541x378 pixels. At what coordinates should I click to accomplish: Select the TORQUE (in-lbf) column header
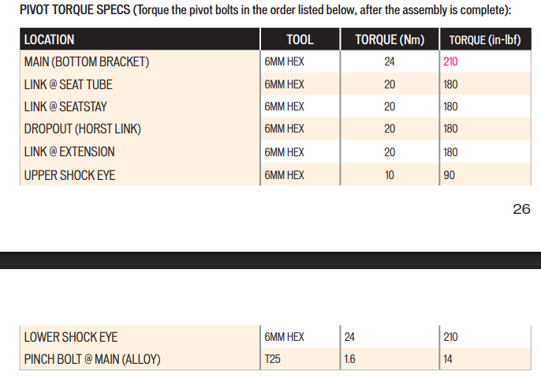point(485,39)
